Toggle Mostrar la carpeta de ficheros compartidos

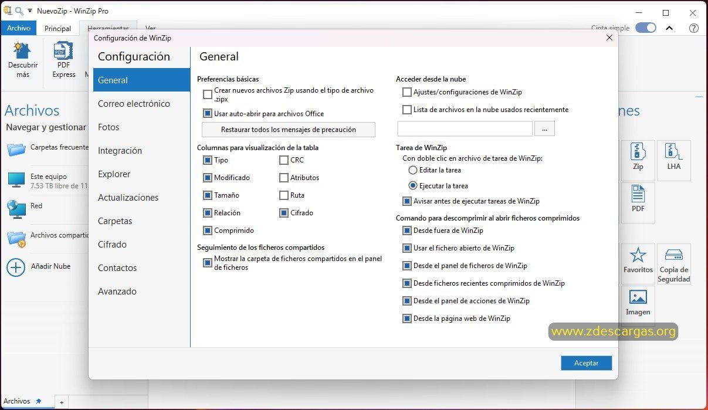click(x=208, y=263)
